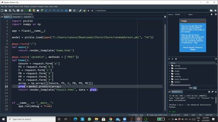The height and width of the screenshot is (122, 218).
Task: Expand the azuredatastudio folder
Action: point(169,68)
